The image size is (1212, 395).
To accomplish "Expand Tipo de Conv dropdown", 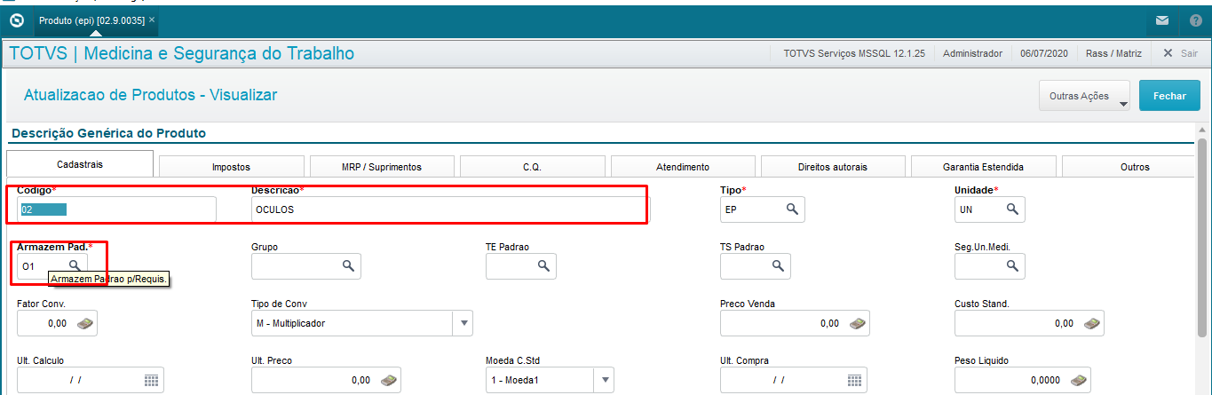I will (x=464, y=324).
